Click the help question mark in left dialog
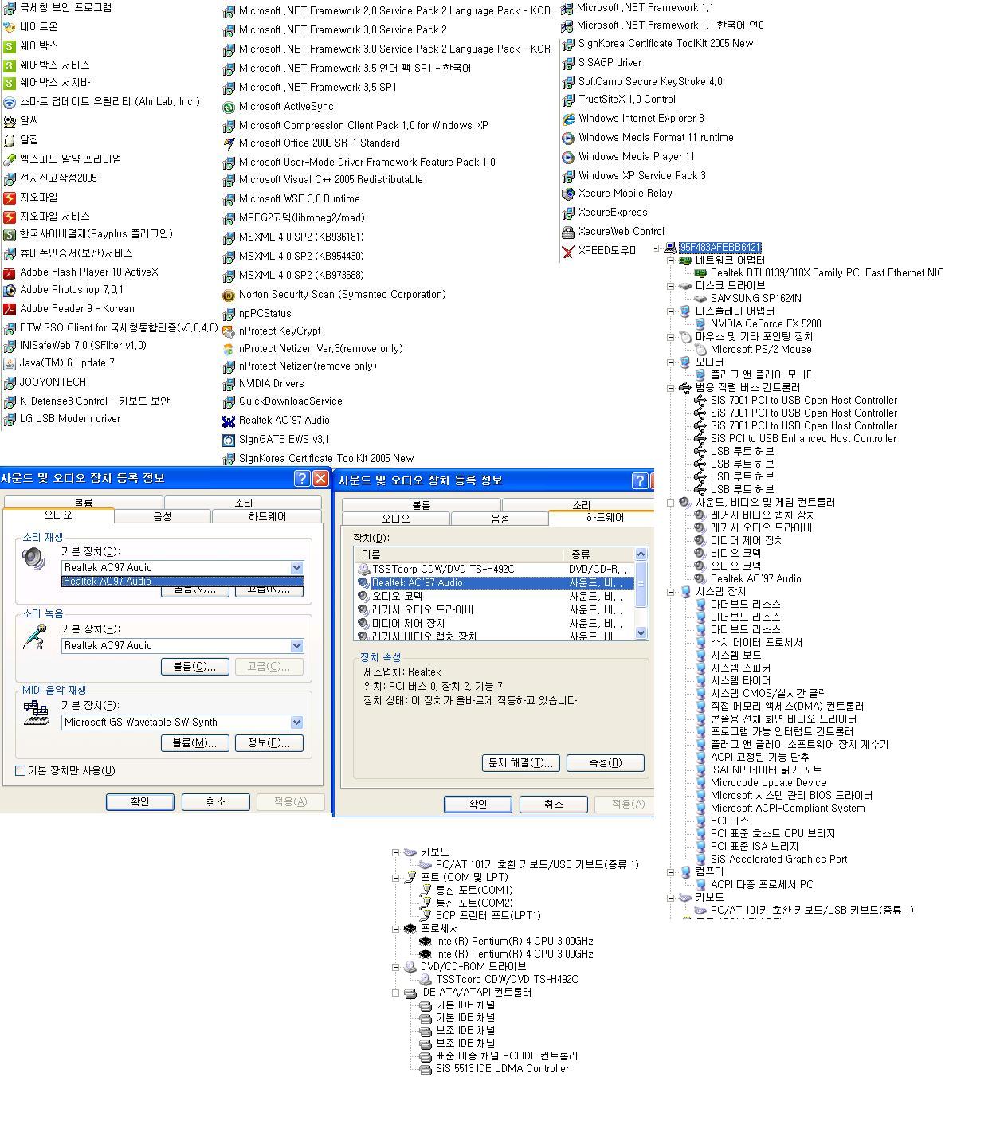The width and height of the screenshot is (1004, 1124). (x=302, y=479)
